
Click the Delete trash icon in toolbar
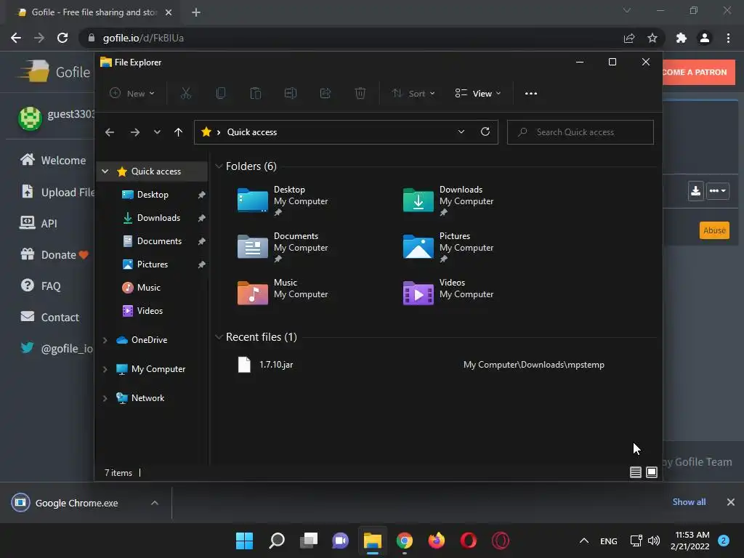360,94
